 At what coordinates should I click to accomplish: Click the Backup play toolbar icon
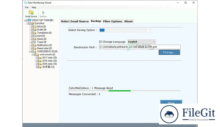[x=43, y=13]
